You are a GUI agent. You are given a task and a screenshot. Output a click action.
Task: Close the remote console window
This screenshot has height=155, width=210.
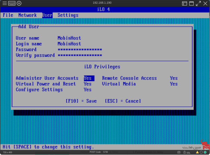205,3
